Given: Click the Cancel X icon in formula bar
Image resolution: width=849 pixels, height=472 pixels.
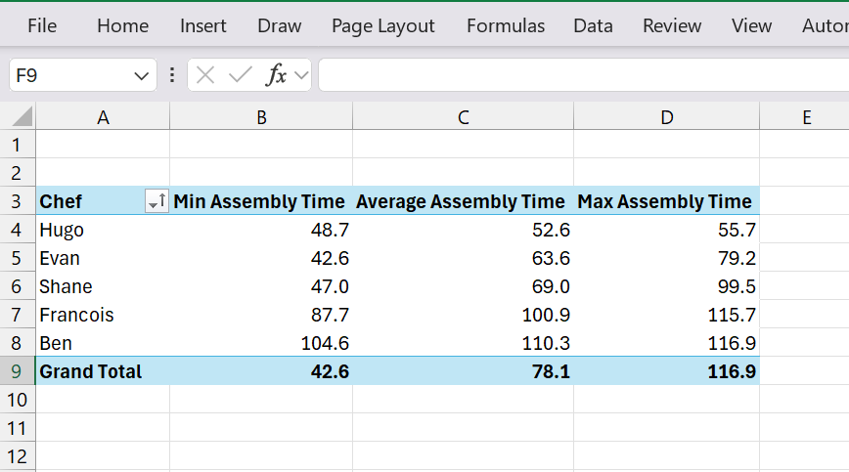Looking at the screenshot, I should (204, 75).
